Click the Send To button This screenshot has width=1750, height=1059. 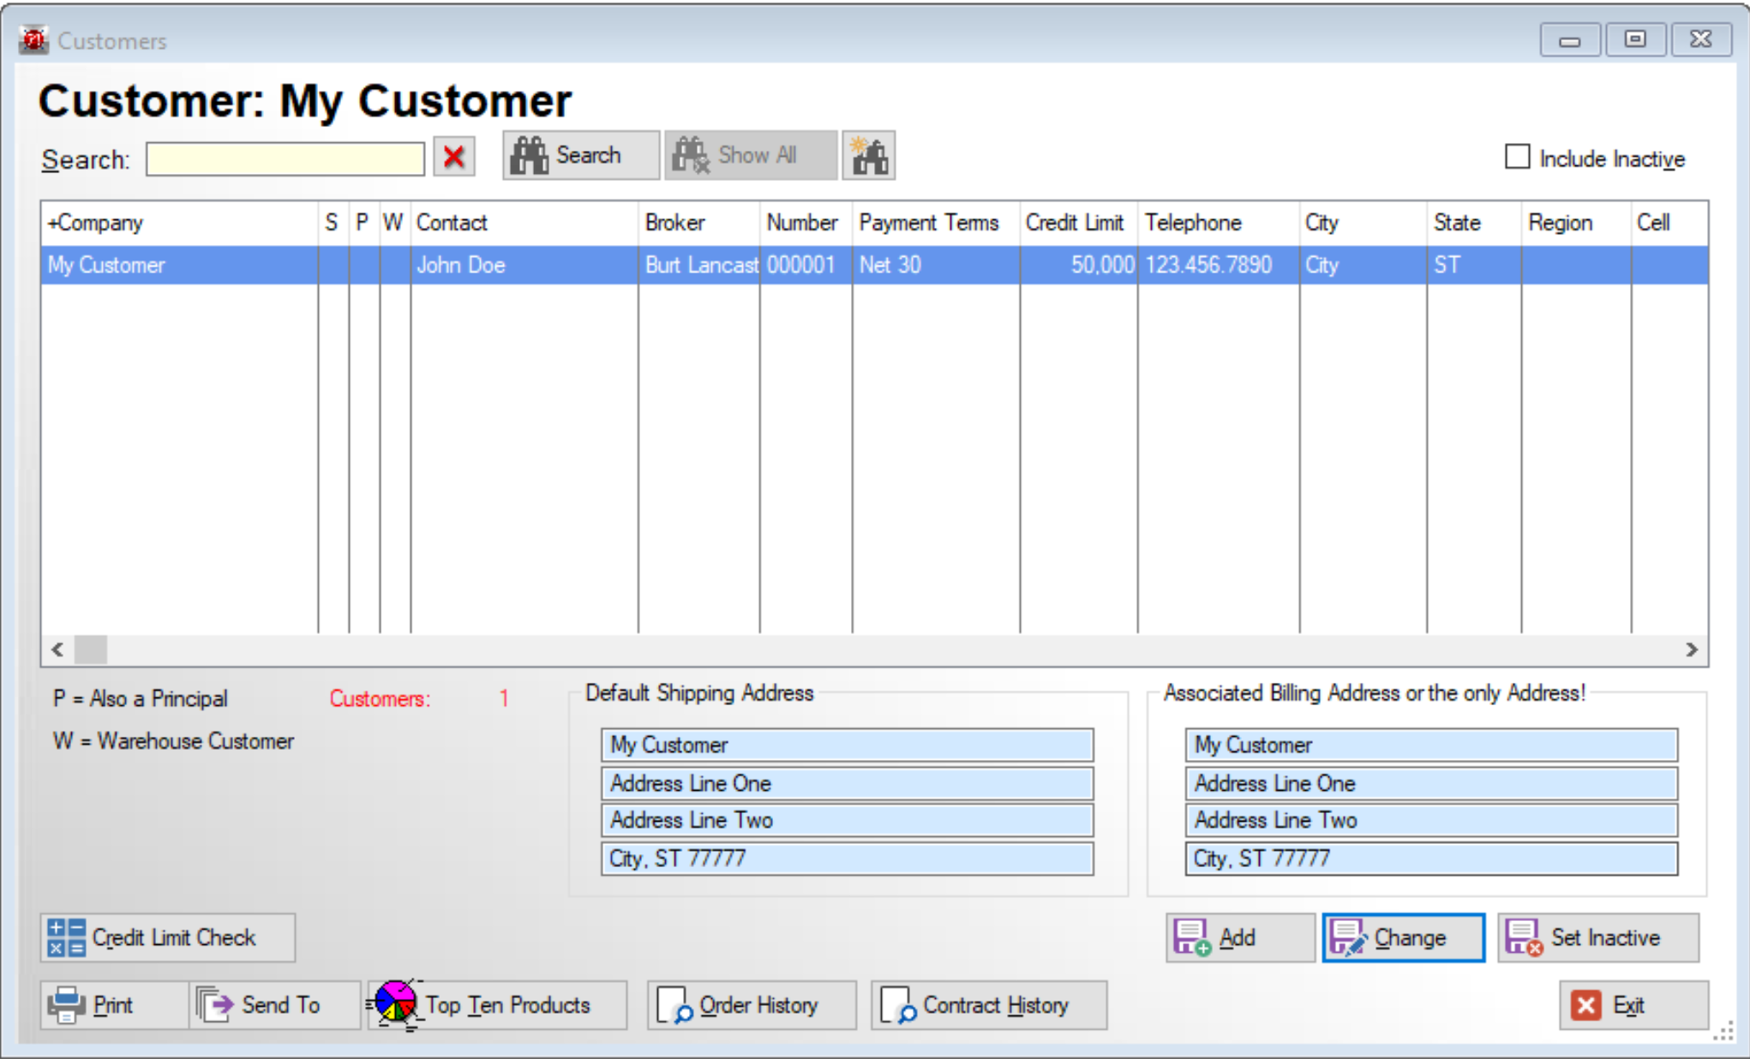(274, 1005)
